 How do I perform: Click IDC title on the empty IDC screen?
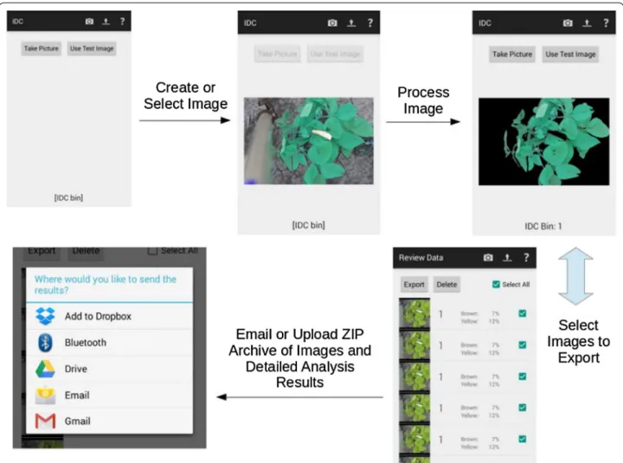[18, 22]
